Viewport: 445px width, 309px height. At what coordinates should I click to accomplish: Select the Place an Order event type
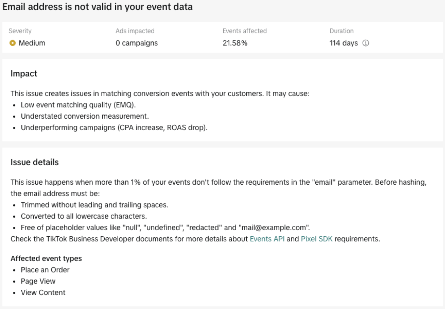pos(45,270)
